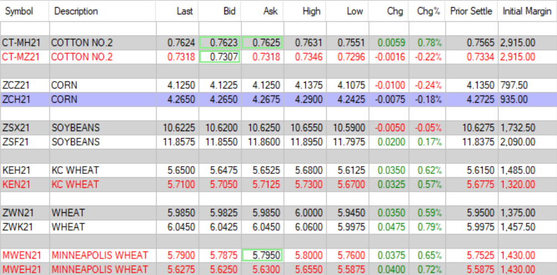Click the ZCZ21 change value -0.0100
The image size is (557, 275).
pyautogui.click(x=389, y=86)
